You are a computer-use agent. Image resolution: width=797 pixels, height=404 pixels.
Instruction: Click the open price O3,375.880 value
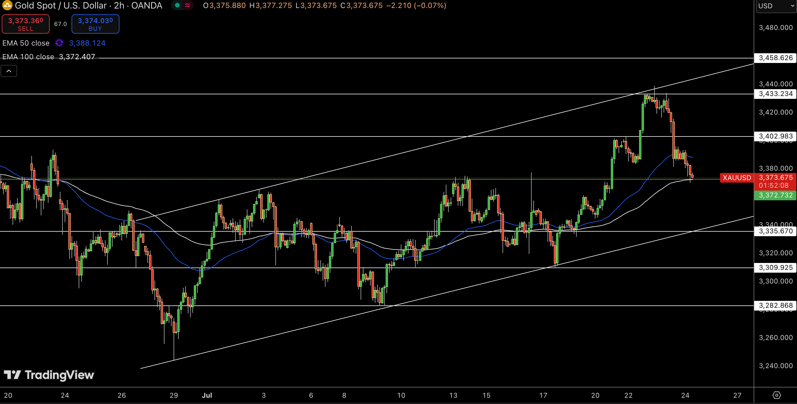click(x=224, y=6)
